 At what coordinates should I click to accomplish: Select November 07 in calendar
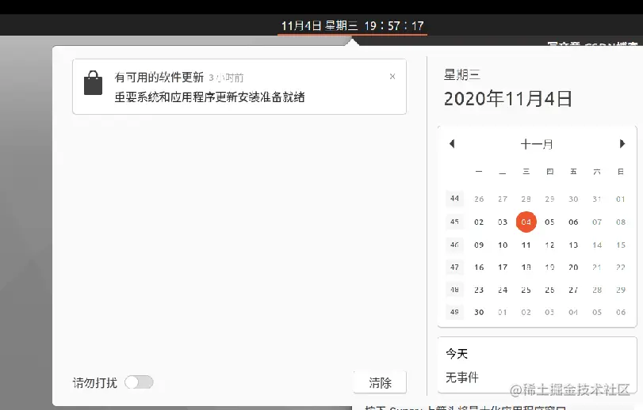click(x=597, y=222)
